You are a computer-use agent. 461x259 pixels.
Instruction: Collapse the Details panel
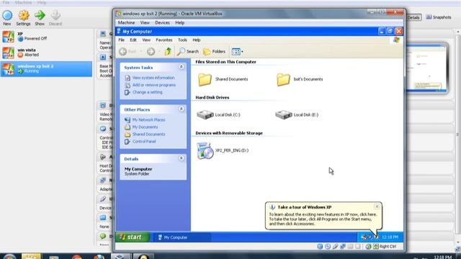tap(182, 158)
